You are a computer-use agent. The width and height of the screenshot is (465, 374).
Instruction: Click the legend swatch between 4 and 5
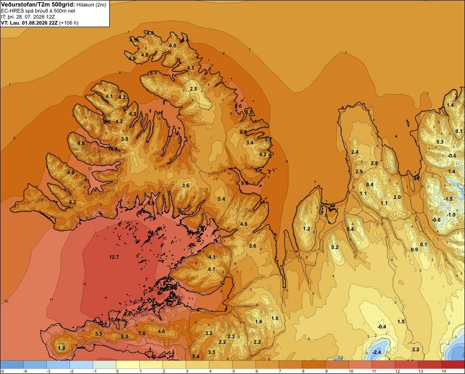click(221, 365)
